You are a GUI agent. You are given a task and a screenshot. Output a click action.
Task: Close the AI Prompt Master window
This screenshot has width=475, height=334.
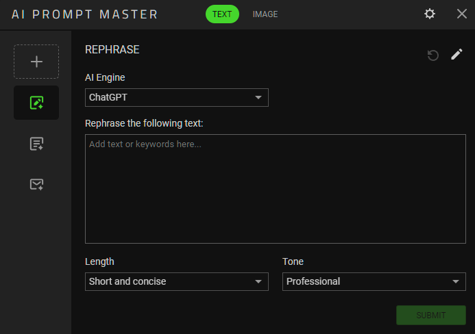(462, 14)
